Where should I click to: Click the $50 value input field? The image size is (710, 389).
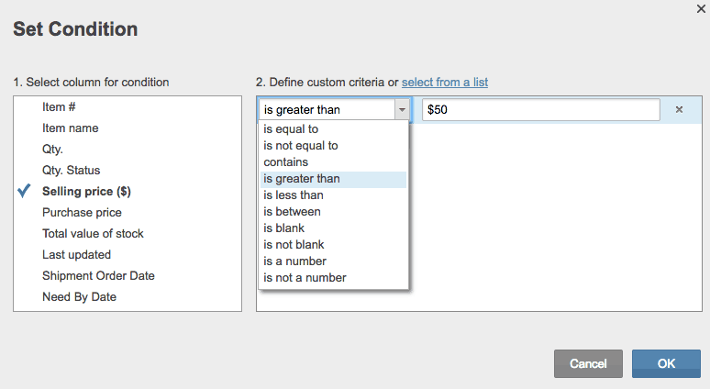point(540,110)
